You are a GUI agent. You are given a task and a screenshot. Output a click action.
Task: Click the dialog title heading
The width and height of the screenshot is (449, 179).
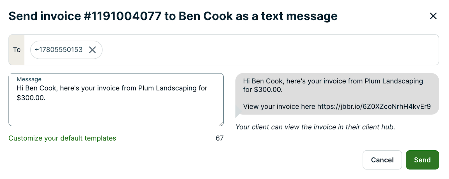point(173,16)
